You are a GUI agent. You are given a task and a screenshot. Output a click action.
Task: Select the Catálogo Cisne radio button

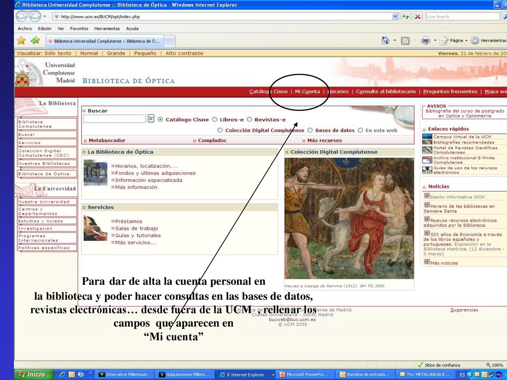[x=160, y=120]
